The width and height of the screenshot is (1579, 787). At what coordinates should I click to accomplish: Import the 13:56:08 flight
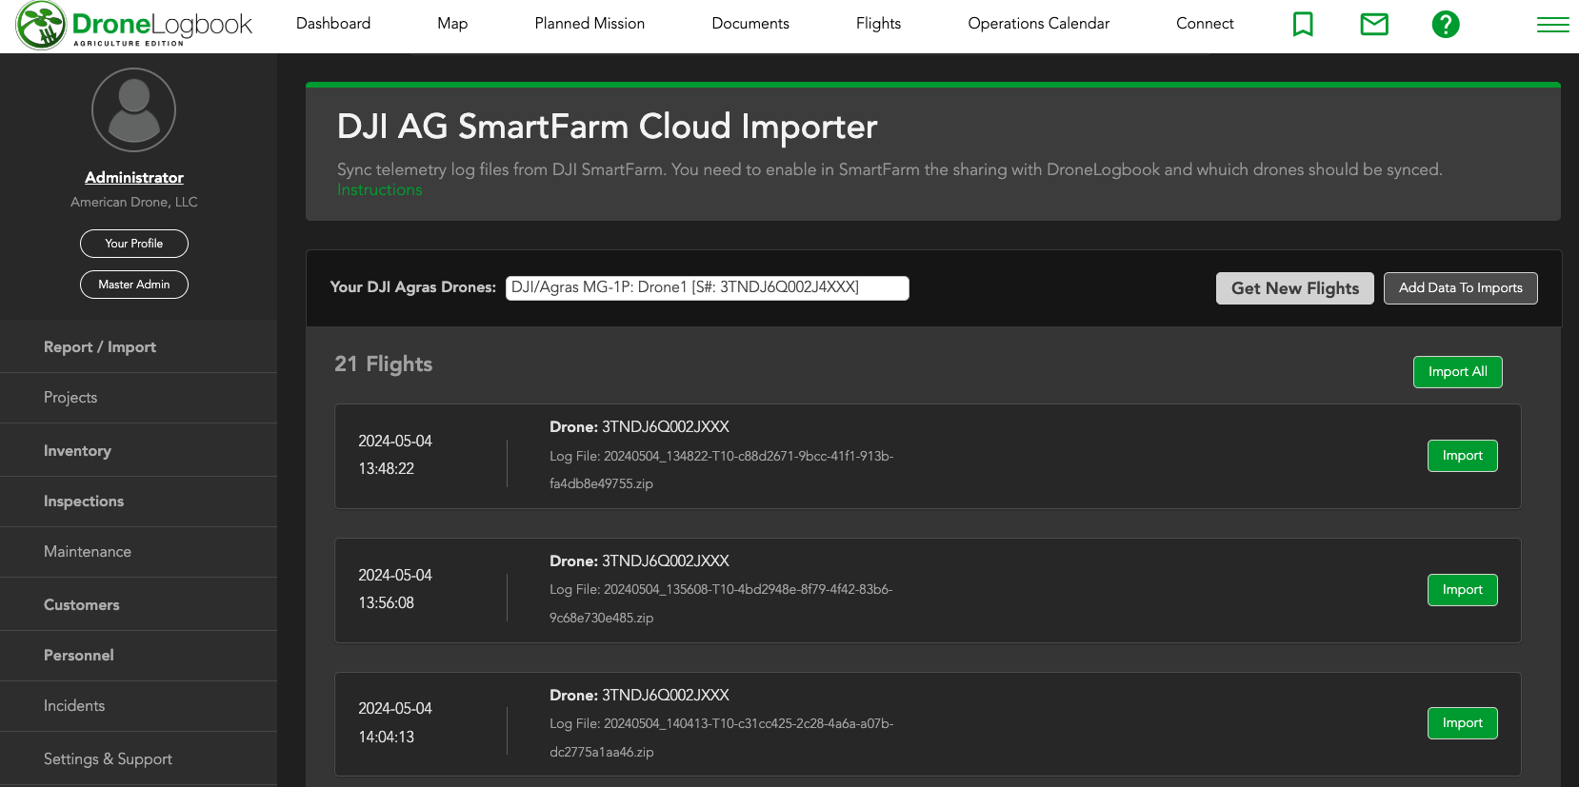pyautogui.click(x=1463, y=590)
